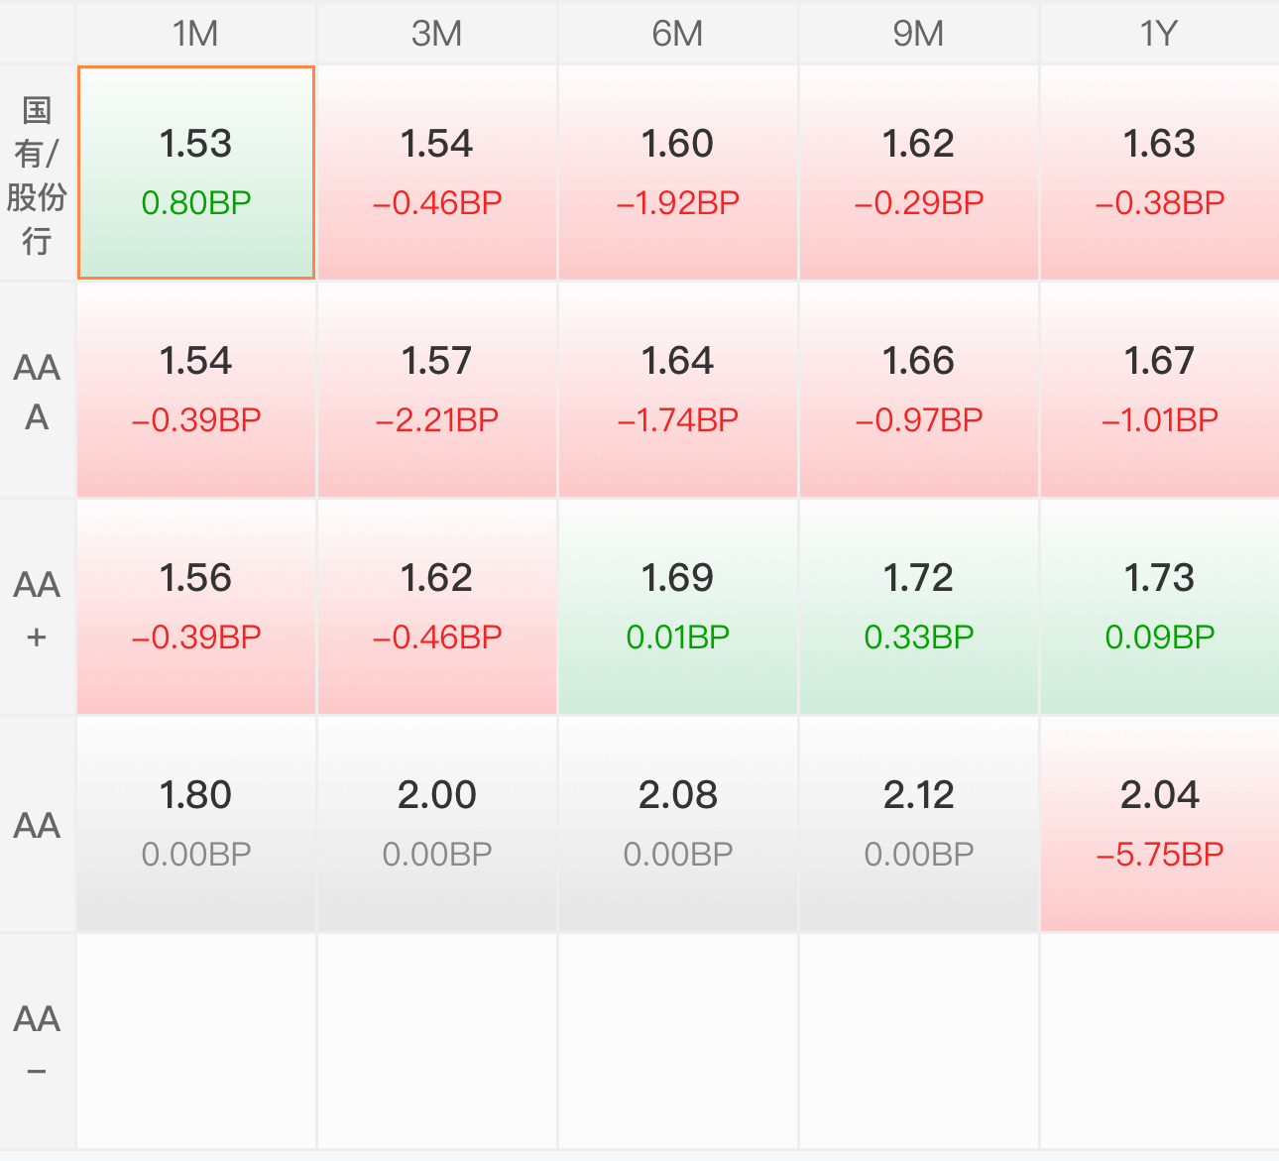Image resolution: width=1279 pixels, height=1161 pixels.
Task: Select the AA+ 6M cell 1.69
Action: pyautogui.click(x=678, y=608)
